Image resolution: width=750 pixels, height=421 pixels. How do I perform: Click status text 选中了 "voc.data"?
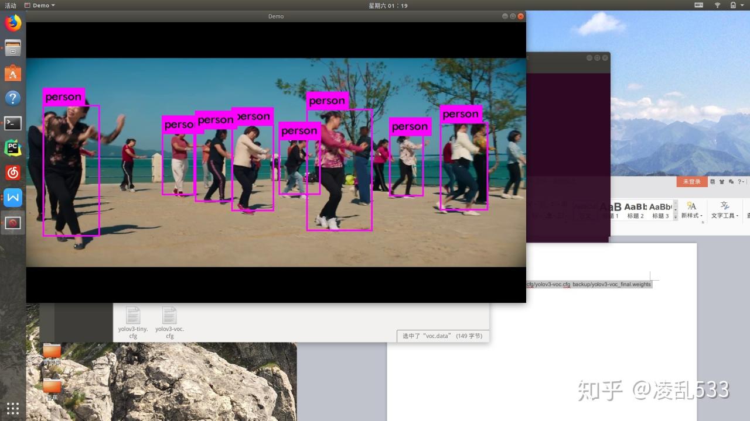[442, 336]
